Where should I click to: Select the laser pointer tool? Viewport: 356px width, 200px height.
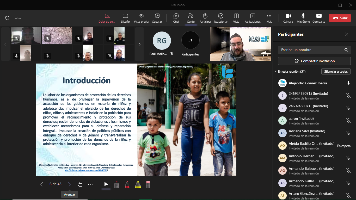click(117, 184)
